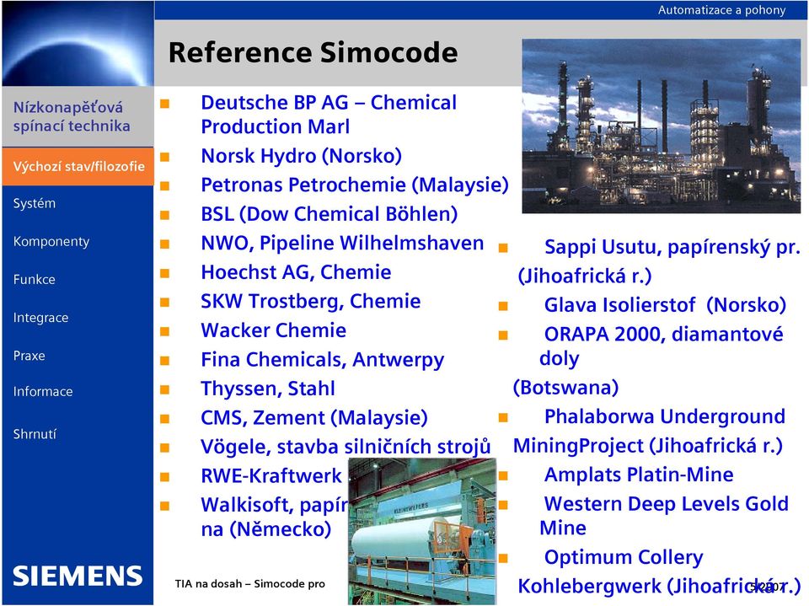This screenshot has height=606, width=809.
Task: Click the orange bullet beside Norsk Hydro
Action: coord(164,157)
